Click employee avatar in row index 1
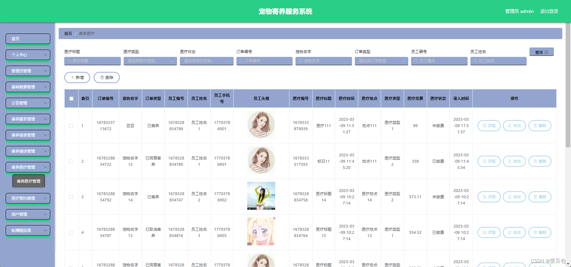 (261, 125)
